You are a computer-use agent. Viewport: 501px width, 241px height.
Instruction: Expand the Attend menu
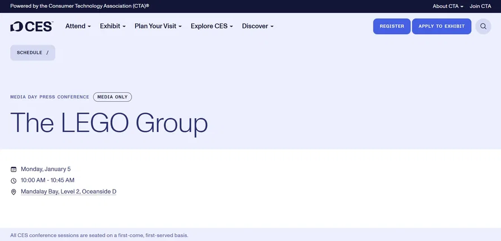pyautogui.click(x=78, y=26)
